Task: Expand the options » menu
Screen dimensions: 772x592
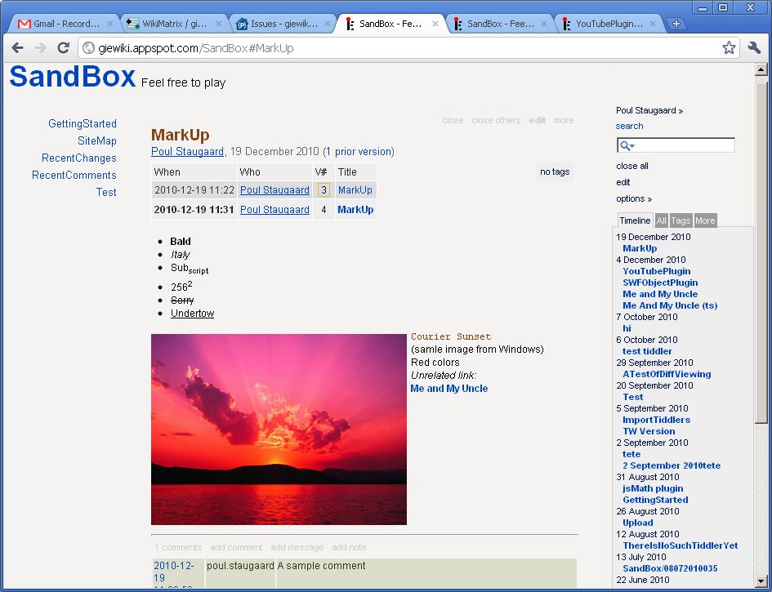Action: click(634, 198)
